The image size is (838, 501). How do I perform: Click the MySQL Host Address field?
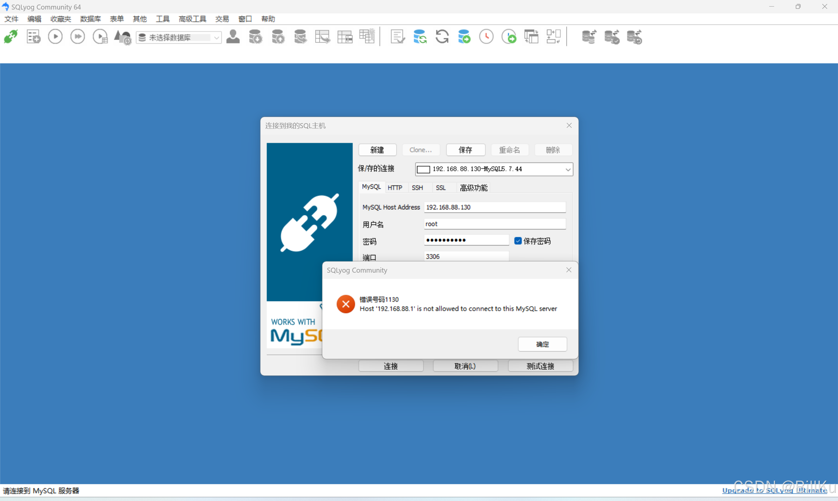pyautogui.click(x=495, y=207)
